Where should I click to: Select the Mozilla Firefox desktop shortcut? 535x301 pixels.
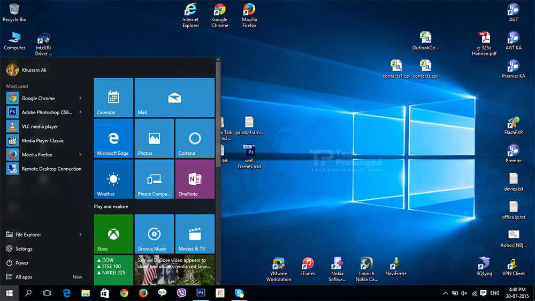pos(249,16)
